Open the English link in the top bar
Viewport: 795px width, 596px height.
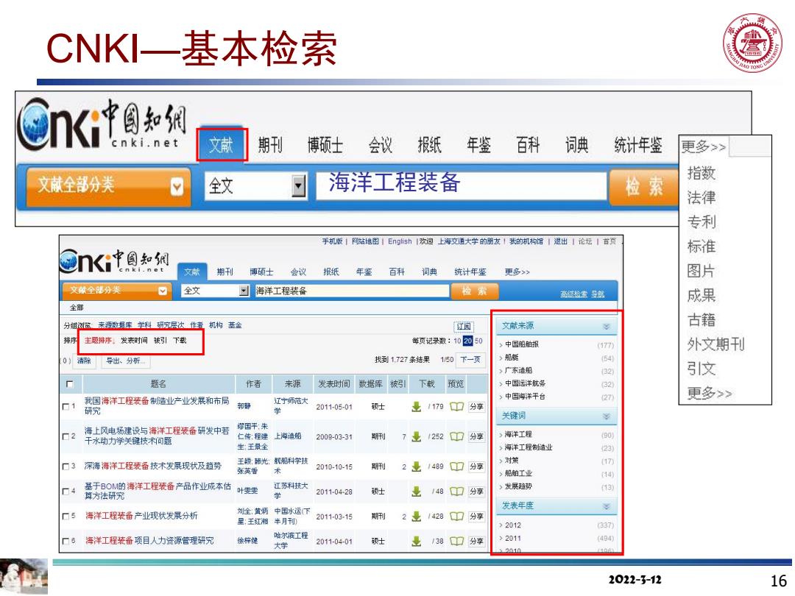click(x=400, y=242)
